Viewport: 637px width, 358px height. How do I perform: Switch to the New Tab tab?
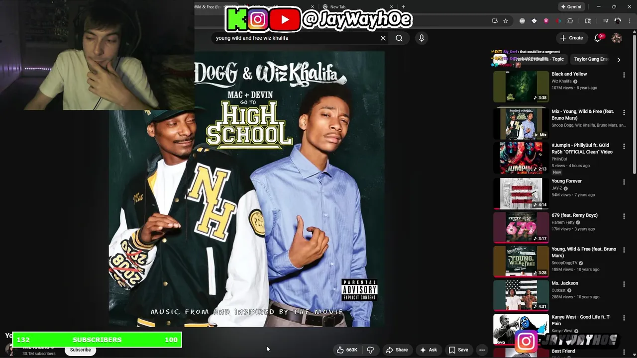point(356,7)
